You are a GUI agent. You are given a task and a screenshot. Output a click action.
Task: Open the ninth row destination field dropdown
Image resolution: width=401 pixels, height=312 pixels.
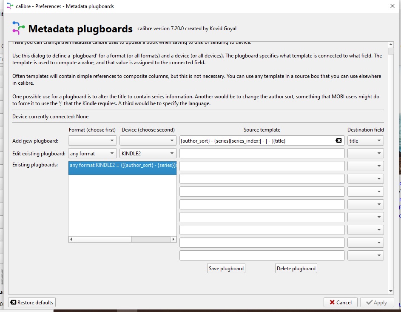click(365, 243)
